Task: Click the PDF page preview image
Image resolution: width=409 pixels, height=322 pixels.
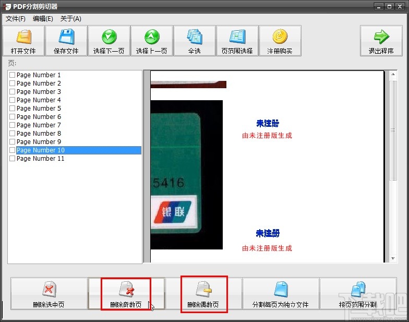Action: point(267,166)
